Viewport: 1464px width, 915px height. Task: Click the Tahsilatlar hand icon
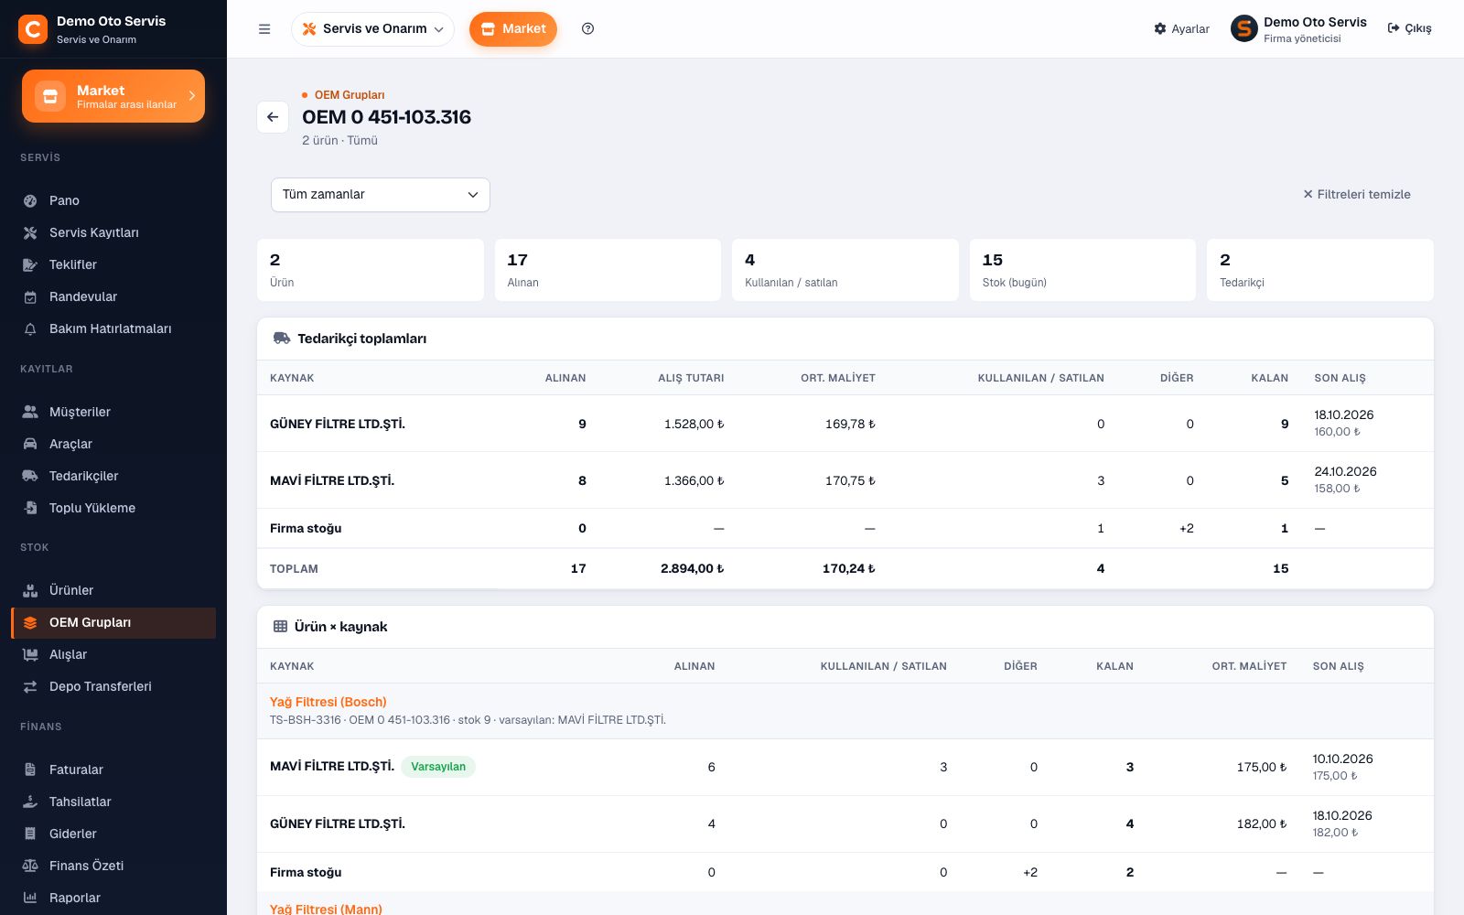click(30, 802)
